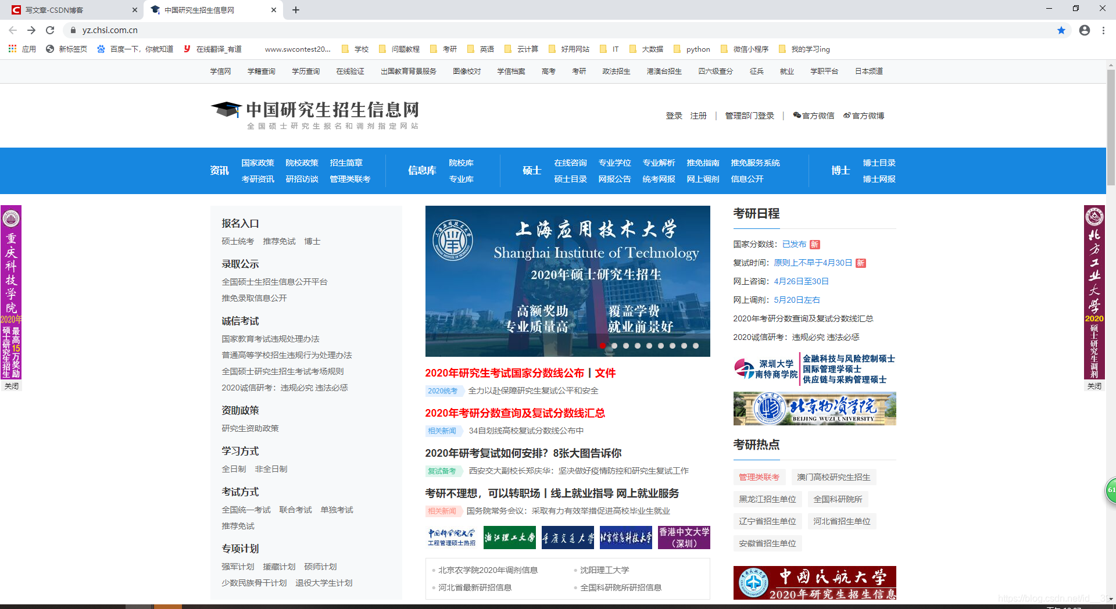The height and width of the screenshot is (609, 1116).
Task: Click the back navigation arrow
Action: click(x=12, y=30)
